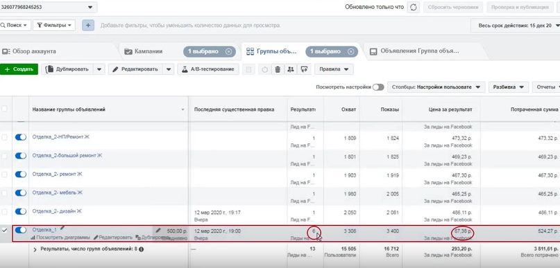Screen dimensions: 560x268
Task: Click the 473,32 р. cost per result cell
Action: (x=462, y=138)
